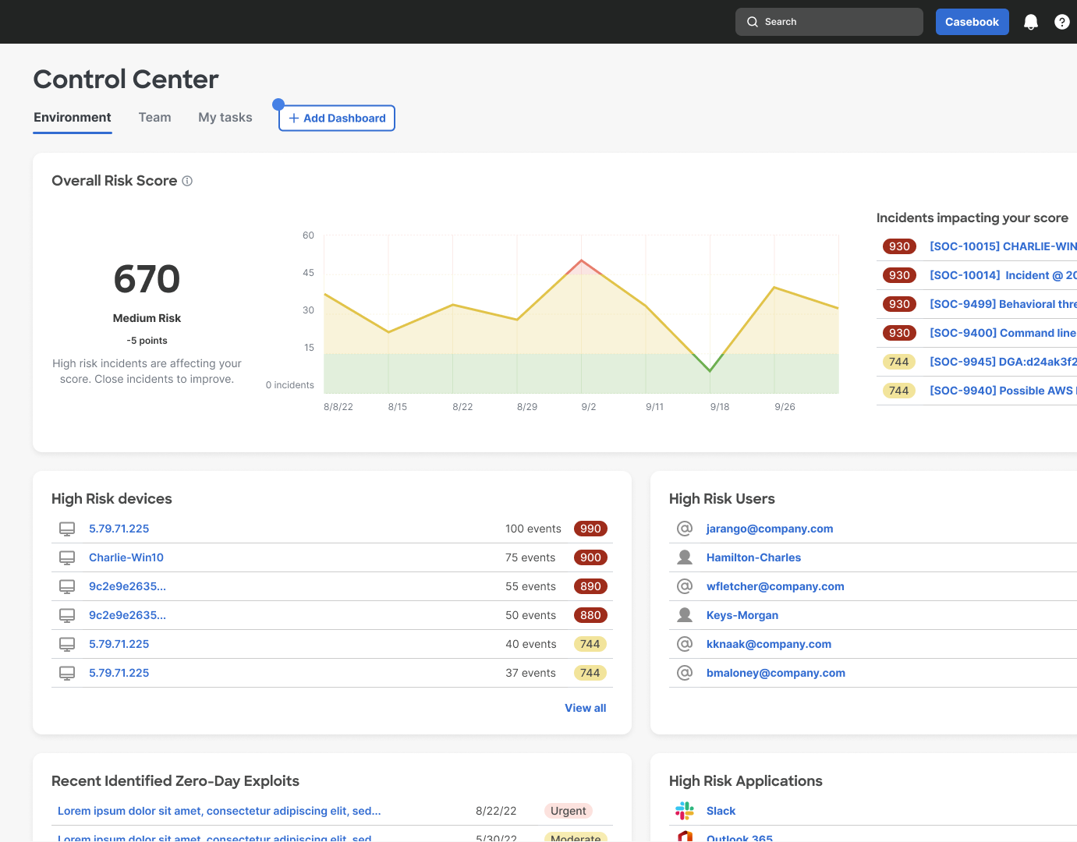Click the device icon for Charlie-Win10

click(x=67, y=557)
